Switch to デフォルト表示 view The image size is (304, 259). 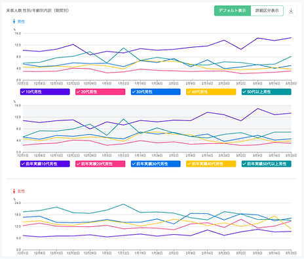coord(233,10)
